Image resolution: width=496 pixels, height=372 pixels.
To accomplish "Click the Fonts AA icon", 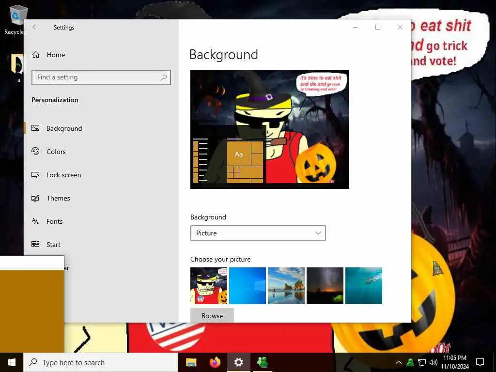I will click(x=35, y=221).
